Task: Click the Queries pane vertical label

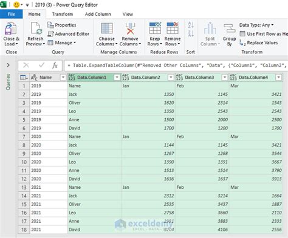Action: point(8,82)
